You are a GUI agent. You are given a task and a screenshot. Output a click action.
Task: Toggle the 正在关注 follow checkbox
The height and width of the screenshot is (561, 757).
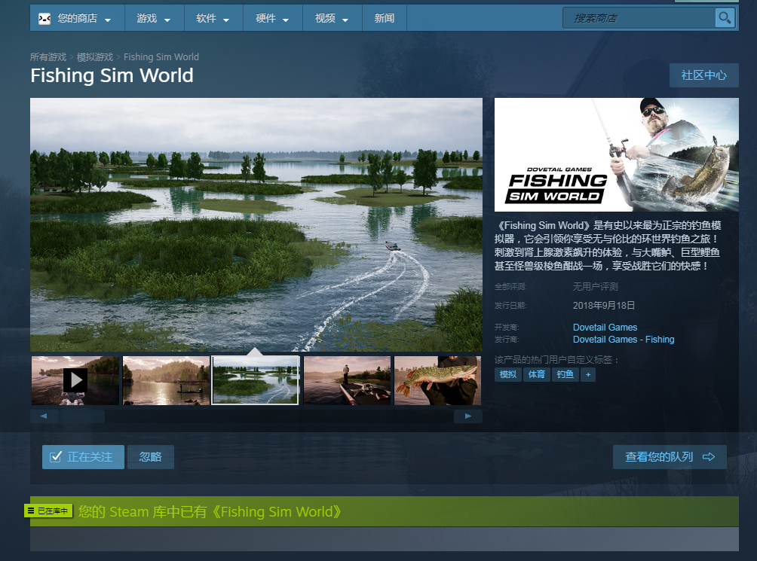(x=56, y=456)
